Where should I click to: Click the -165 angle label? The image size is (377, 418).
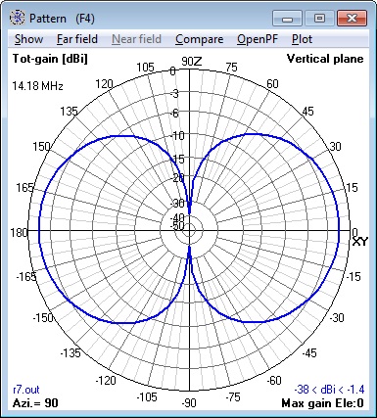pos(26,277)
